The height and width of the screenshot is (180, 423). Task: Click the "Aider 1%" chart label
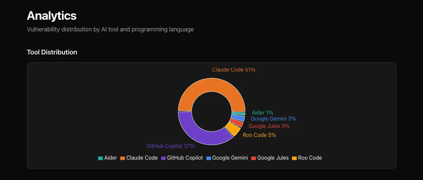click(x=263, y=113)
